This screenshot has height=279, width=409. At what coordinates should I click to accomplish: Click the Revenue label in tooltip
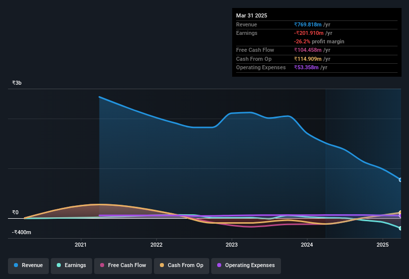point(247,24)
